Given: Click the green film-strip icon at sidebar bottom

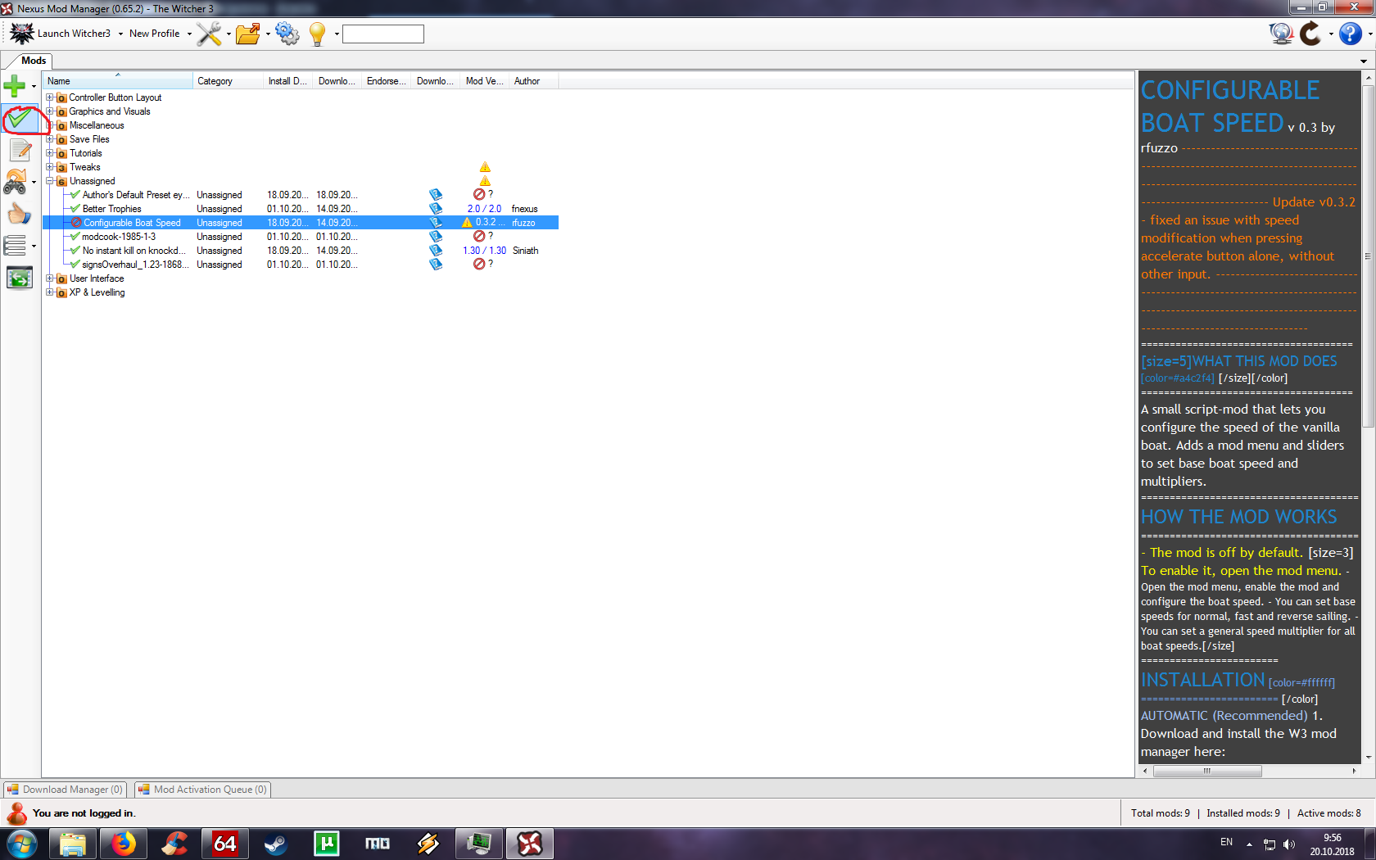Looking at the screenshot, I should click(20, 278).
